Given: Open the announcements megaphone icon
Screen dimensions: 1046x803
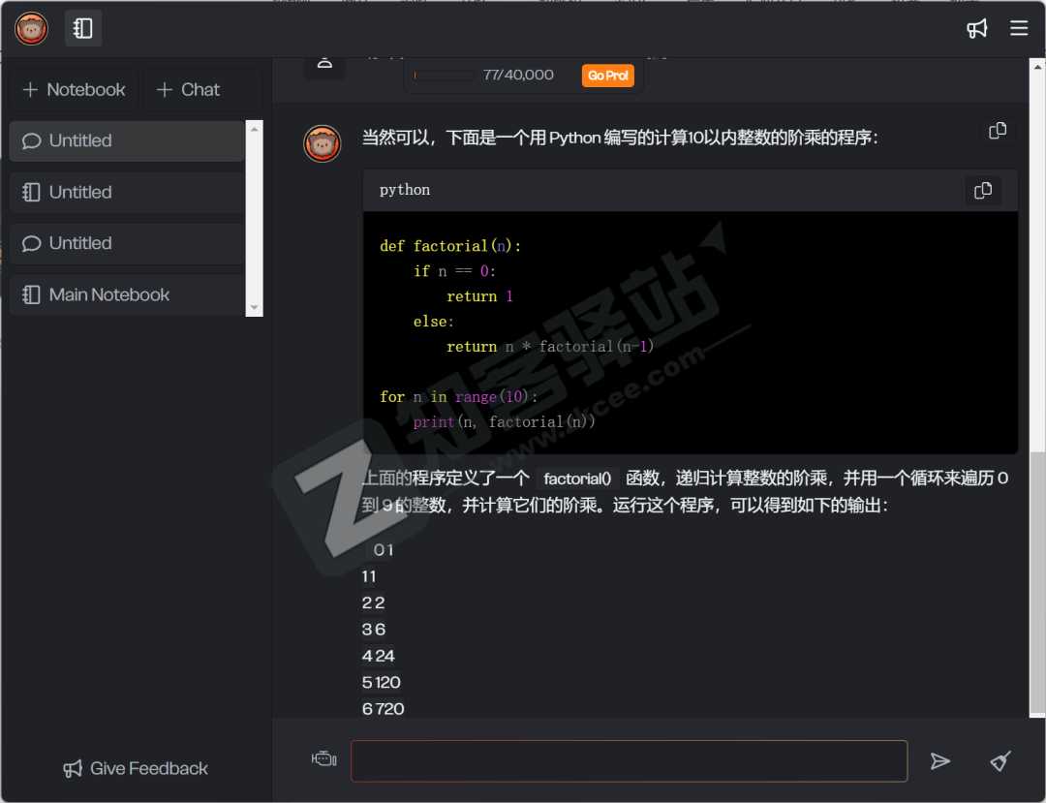Looking at the screenshot, I should click(976, 29).
